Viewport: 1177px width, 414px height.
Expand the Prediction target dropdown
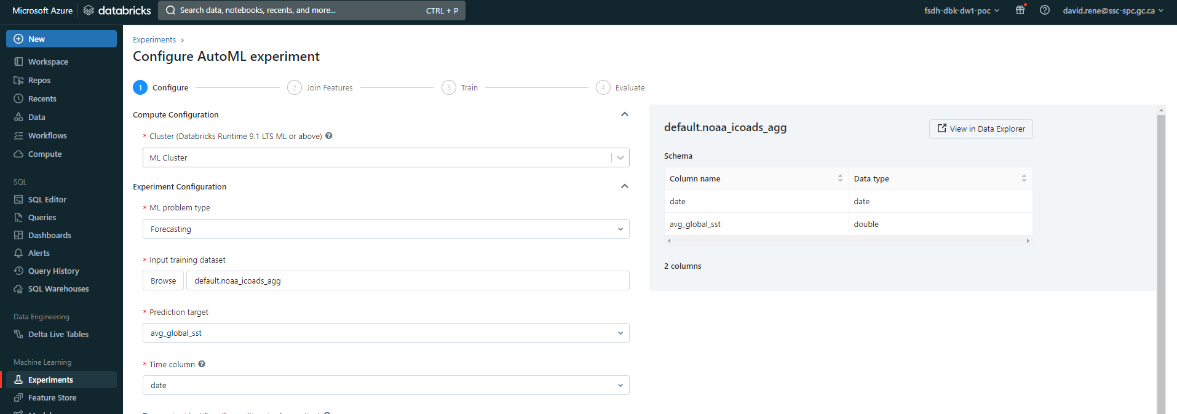tap(386, 333)
